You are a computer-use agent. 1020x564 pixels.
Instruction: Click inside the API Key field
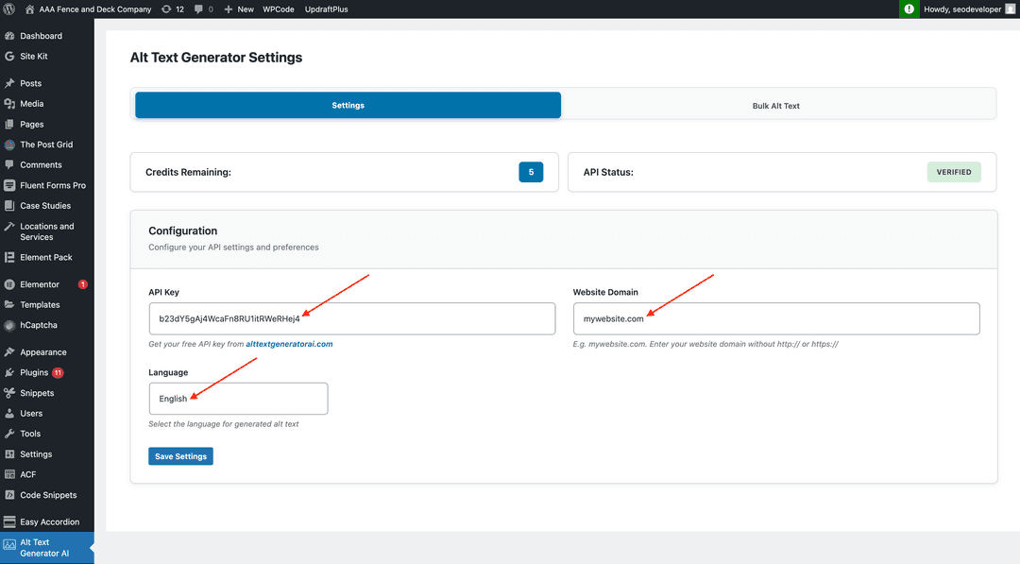pos(351,318)
